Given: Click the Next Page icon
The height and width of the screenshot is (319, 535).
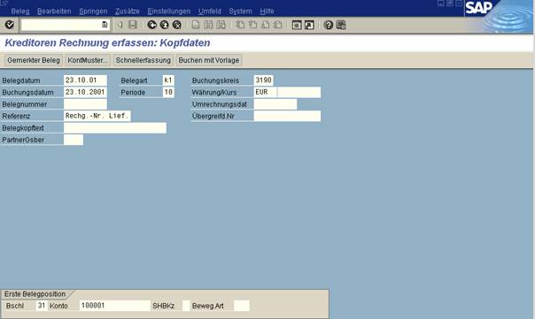Looking at the screenshot, I should point(265,25).
